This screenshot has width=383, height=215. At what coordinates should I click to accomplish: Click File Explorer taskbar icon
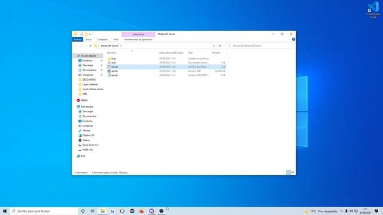102,211
